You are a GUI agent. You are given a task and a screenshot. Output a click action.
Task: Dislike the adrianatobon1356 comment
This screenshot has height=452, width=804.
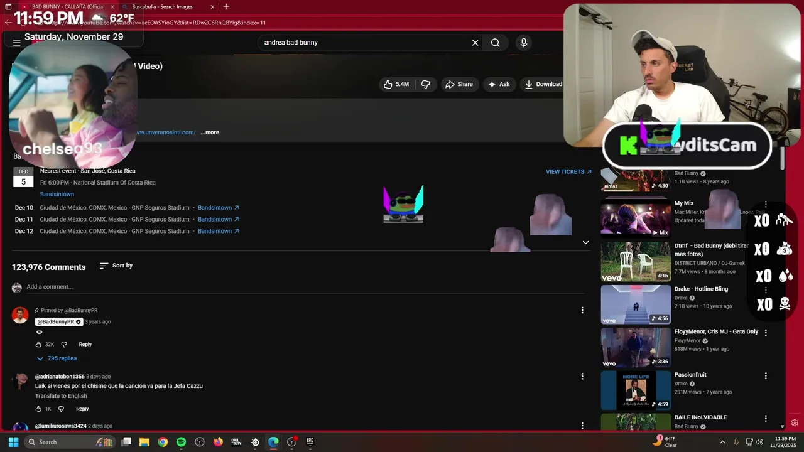click(61, 409)
